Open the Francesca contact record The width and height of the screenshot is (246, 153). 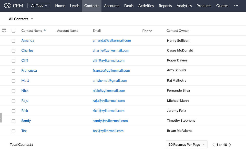pos(29,71)
